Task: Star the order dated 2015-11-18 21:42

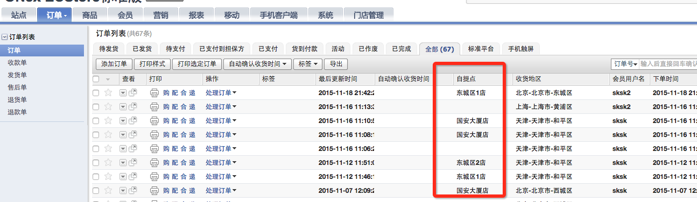Action: click(x=108, y=92)
